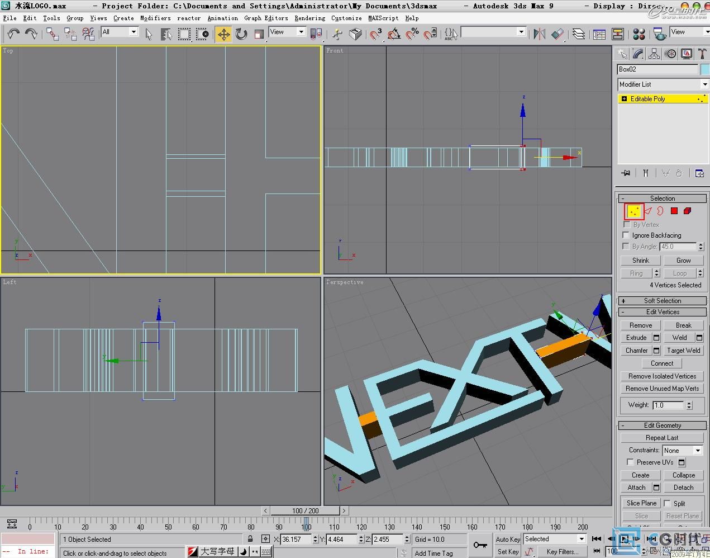The image size is (710, 558).
Task: Choose Rectangular Selection Region icon
Action: [x=184, y=34]
